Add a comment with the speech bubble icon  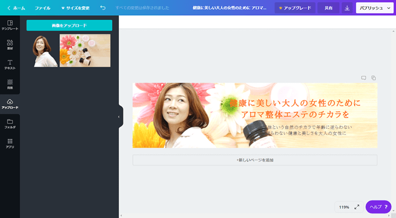pos(363,78)
